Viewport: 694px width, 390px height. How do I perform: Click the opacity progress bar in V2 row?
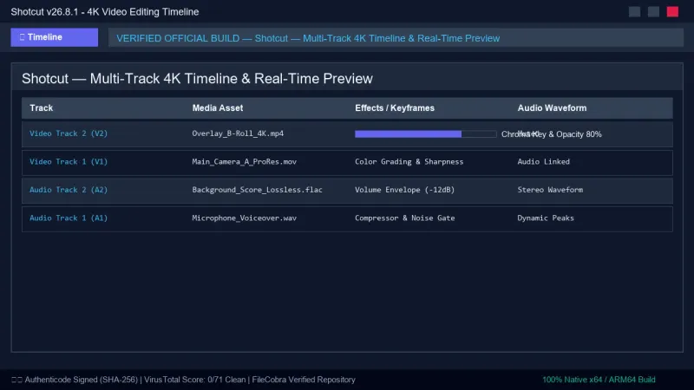click(x=425, y=134)
